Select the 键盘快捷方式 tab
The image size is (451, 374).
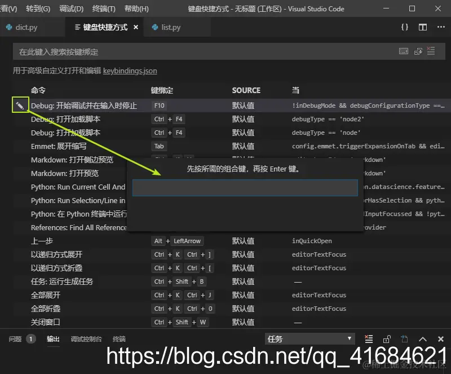pyautogui.click(x=105, y=27)
